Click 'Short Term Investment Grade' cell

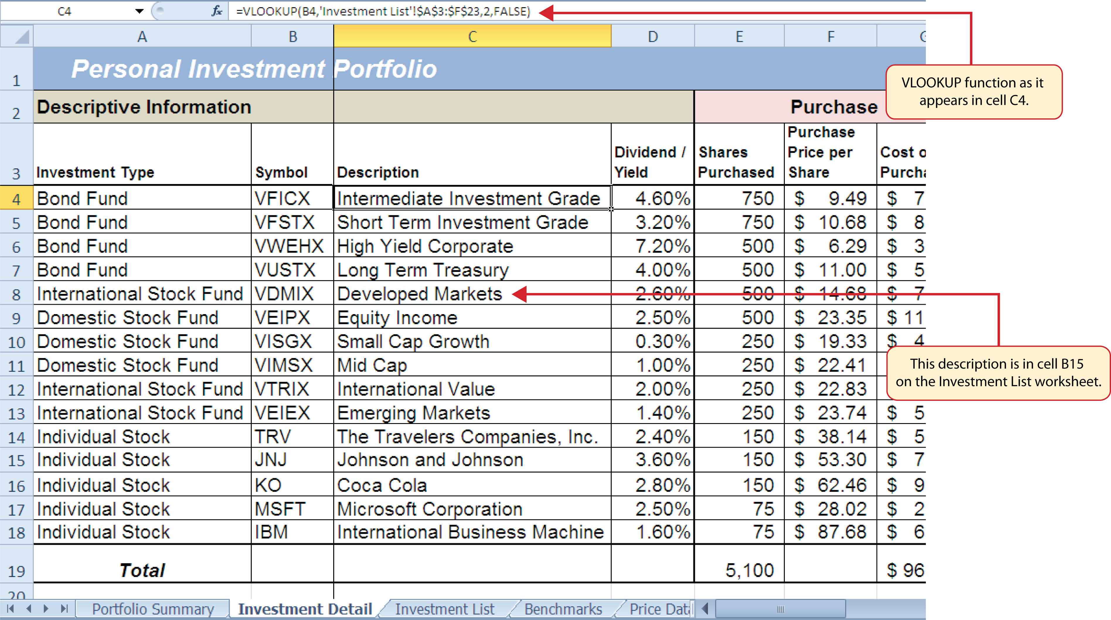coord(472,222)
